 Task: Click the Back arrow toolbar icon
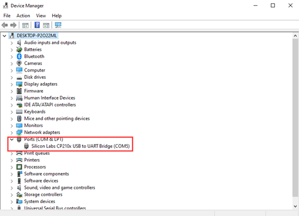pyautogui.click(x=4, y=25)
